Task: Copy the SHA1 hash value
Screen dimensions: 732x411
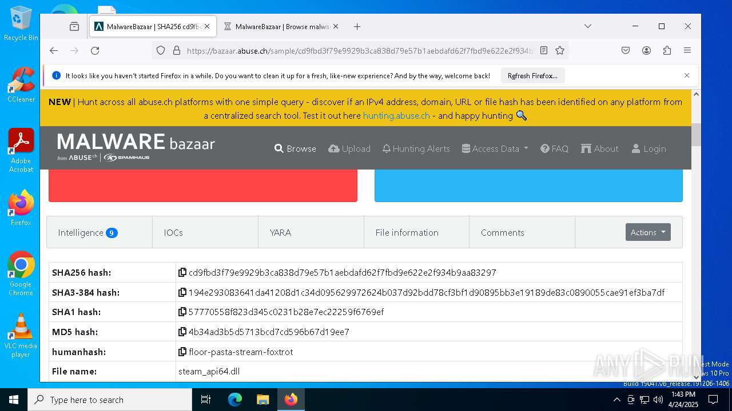Action: click(x=182, y=312)
